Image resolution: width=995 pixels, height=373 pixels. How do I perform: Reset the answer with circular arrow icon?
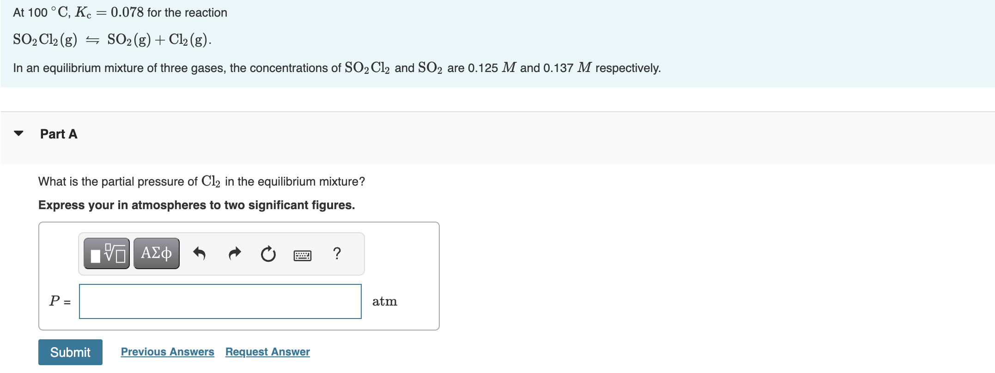(x=268, y=254)
